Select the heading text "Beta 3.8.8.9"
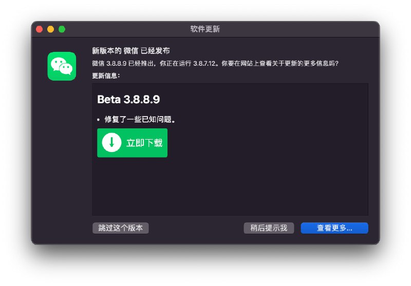This screenshot has width=411, height=286. [128, 100]
